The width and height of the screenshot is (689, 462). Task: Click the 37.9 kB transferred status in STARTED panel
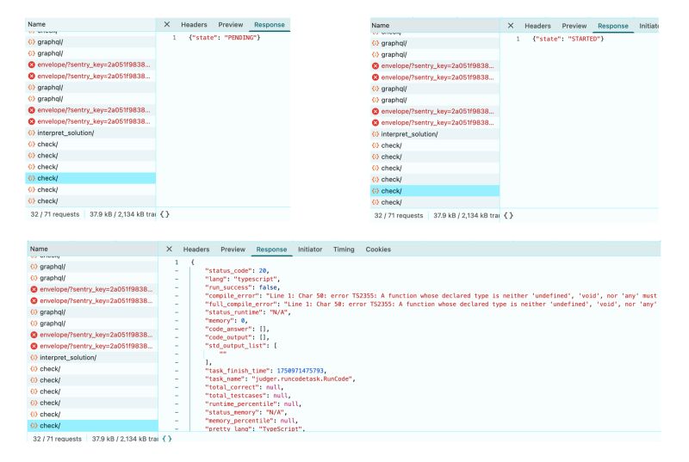(466, 216)
